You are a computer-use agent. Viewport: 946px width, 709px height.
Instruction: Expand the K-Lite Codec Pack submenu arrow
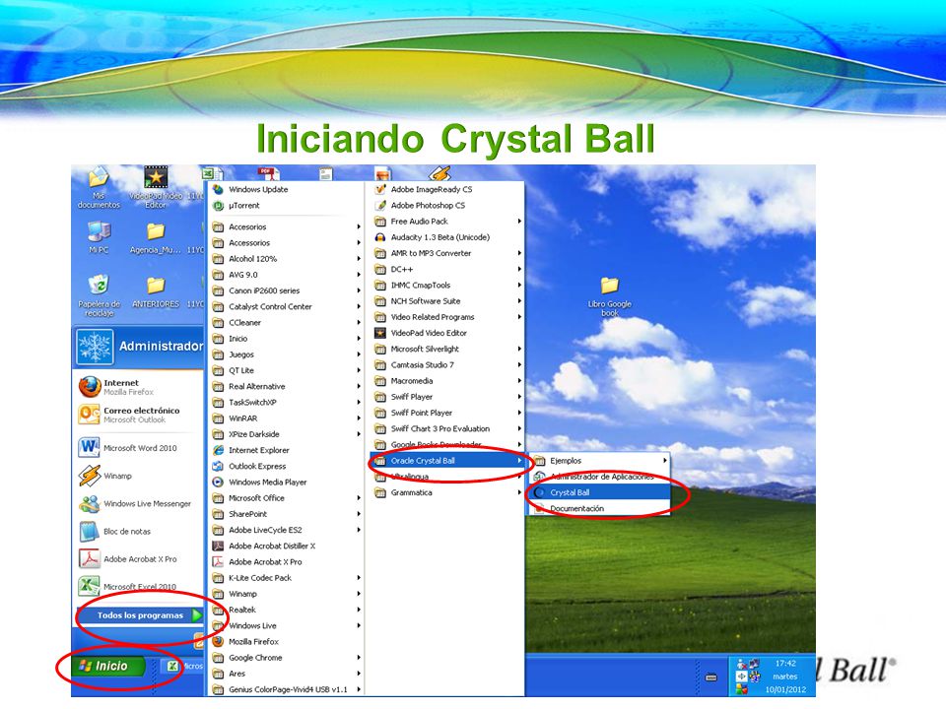tap(359, 578)
